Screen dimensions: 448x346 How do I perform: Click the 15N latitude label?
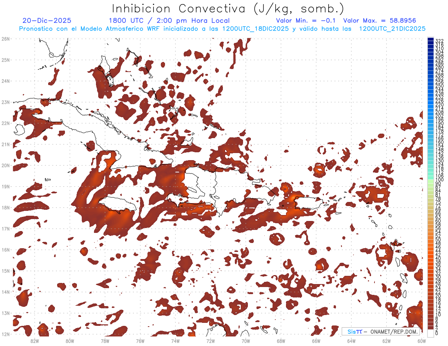(5, 271)
